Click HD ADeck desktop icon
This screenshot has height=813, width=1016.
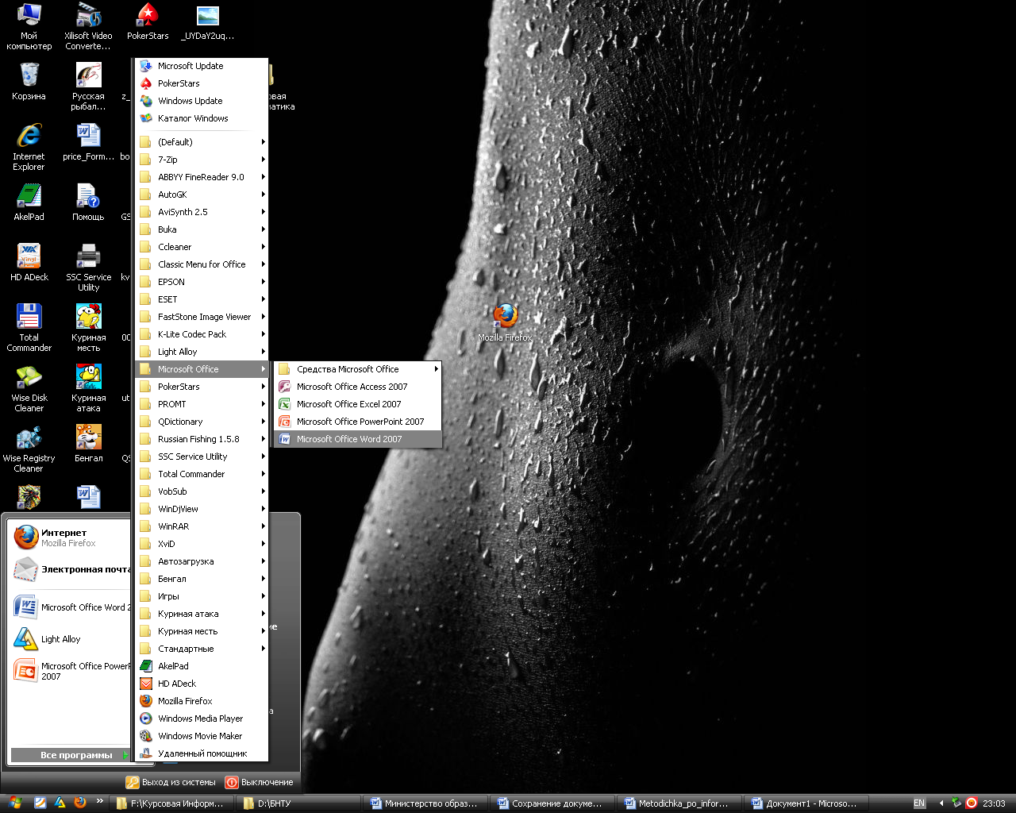29,263
